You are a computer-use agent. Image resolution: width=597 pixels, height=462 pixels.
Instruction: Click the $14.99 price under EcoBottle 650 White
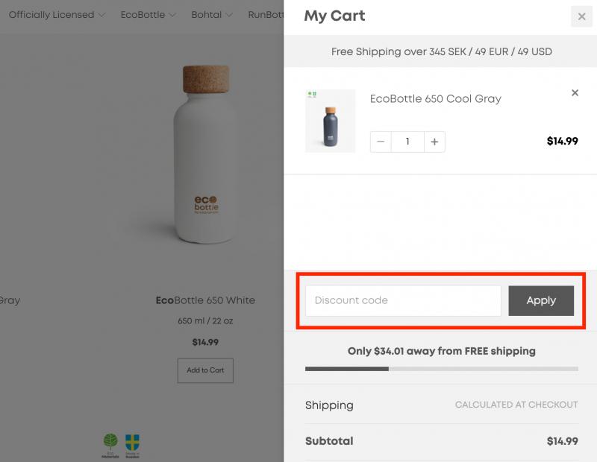[x=205, y=342]
